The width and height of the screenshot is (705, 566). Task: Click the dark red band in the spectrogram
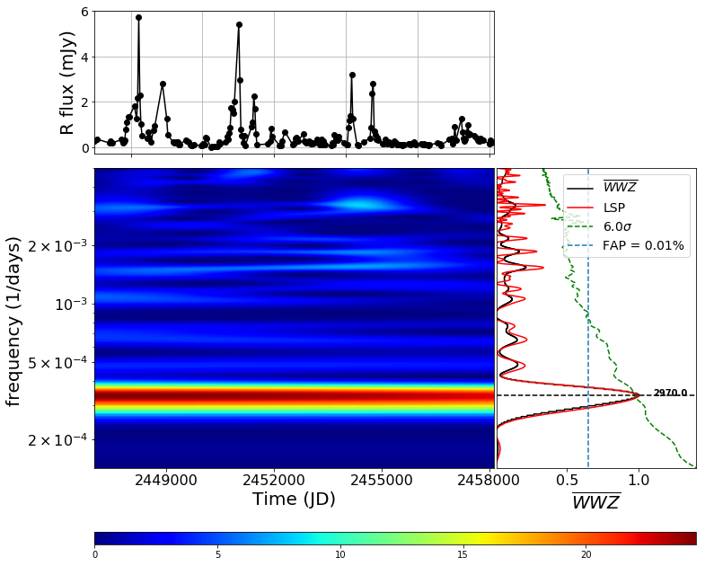294,396
